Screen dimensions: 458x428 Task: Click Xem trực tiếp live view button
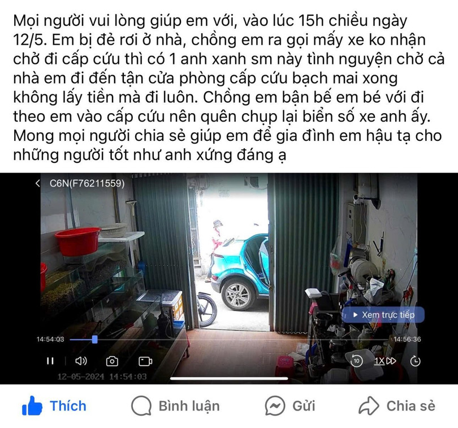pyautogui.click(x=383, y=315)
